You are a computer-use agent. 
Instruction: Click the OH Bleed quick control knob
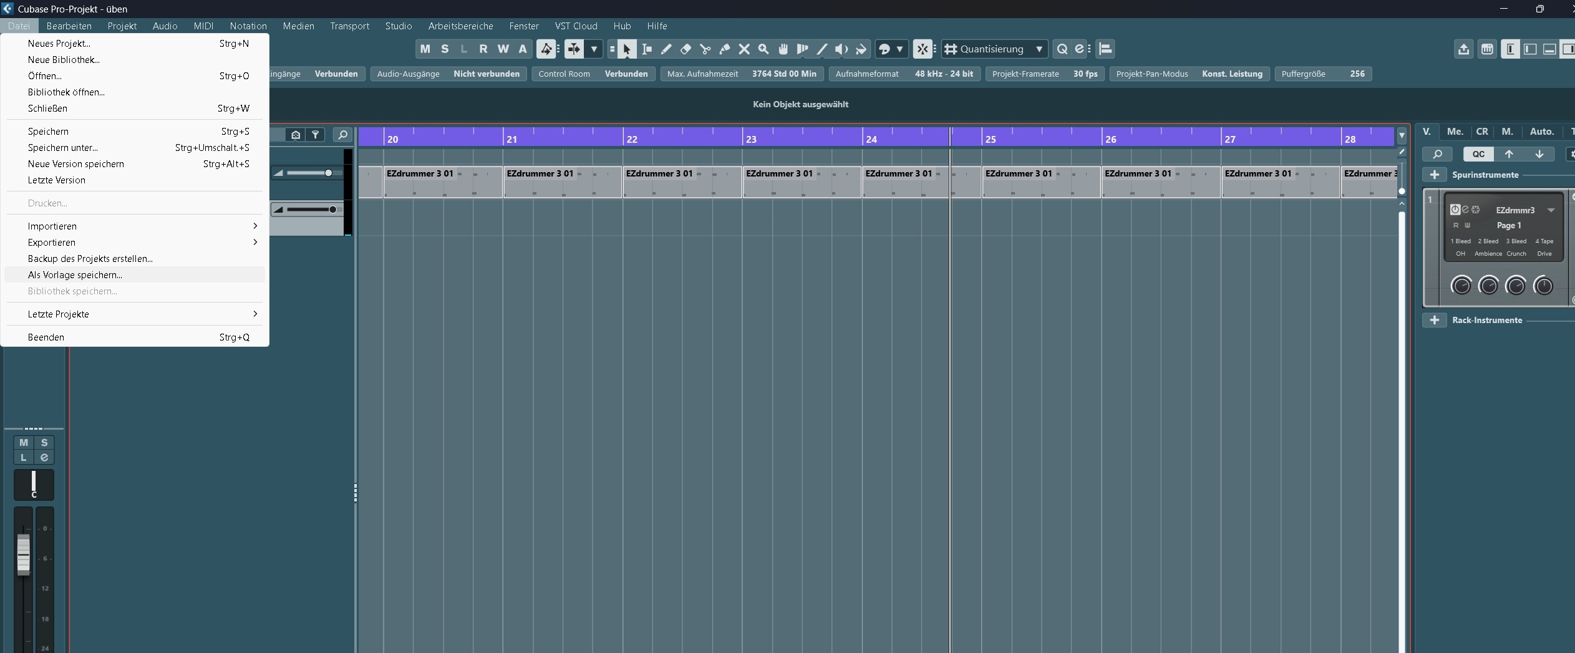click(x=1461, y=286)
